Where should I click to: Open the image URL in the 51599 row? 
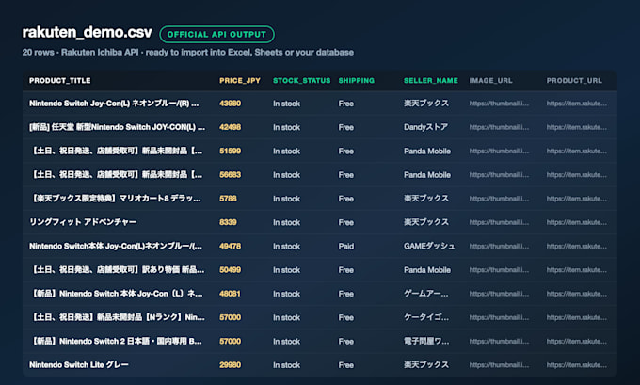tap(499, 151)
